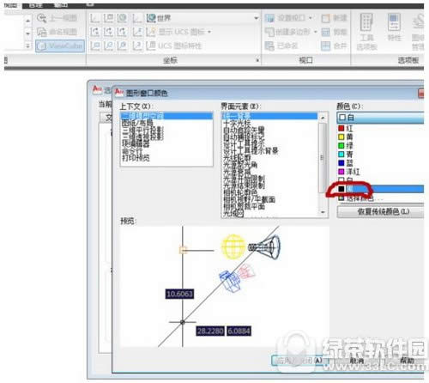
Task: Open the 显示 UCS 图标 dropdown arrow
Action: 209,32
